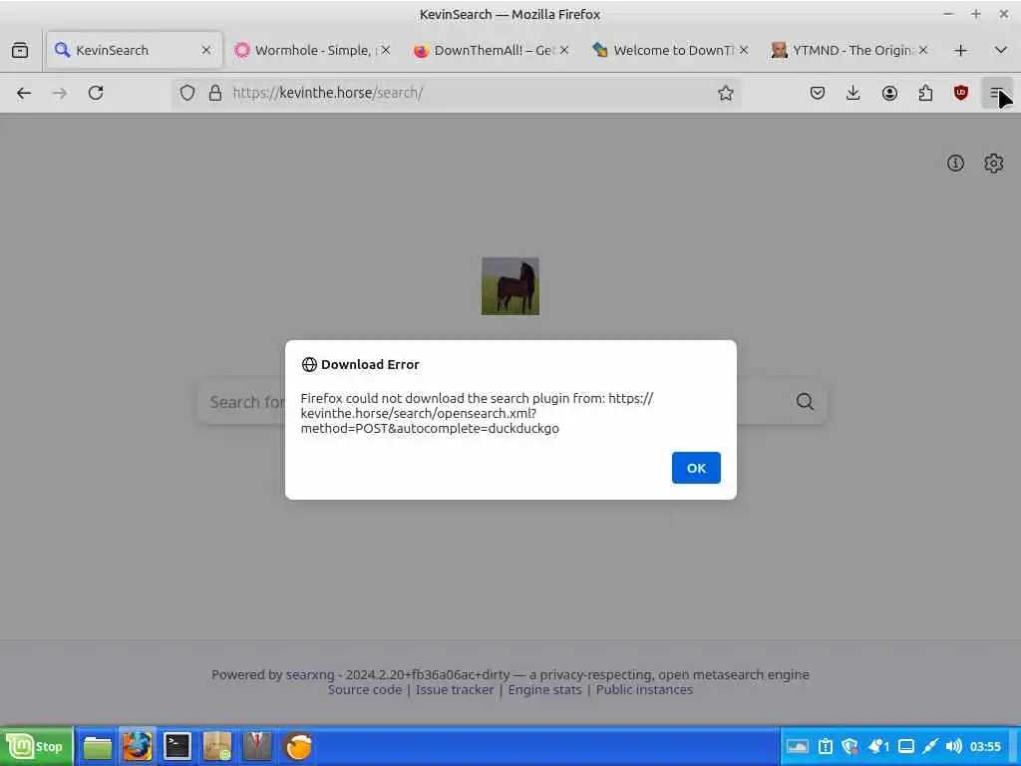Close the KevinSearch tab
1021x766 pixels.
pyautogui.click(x=206, y=50)
